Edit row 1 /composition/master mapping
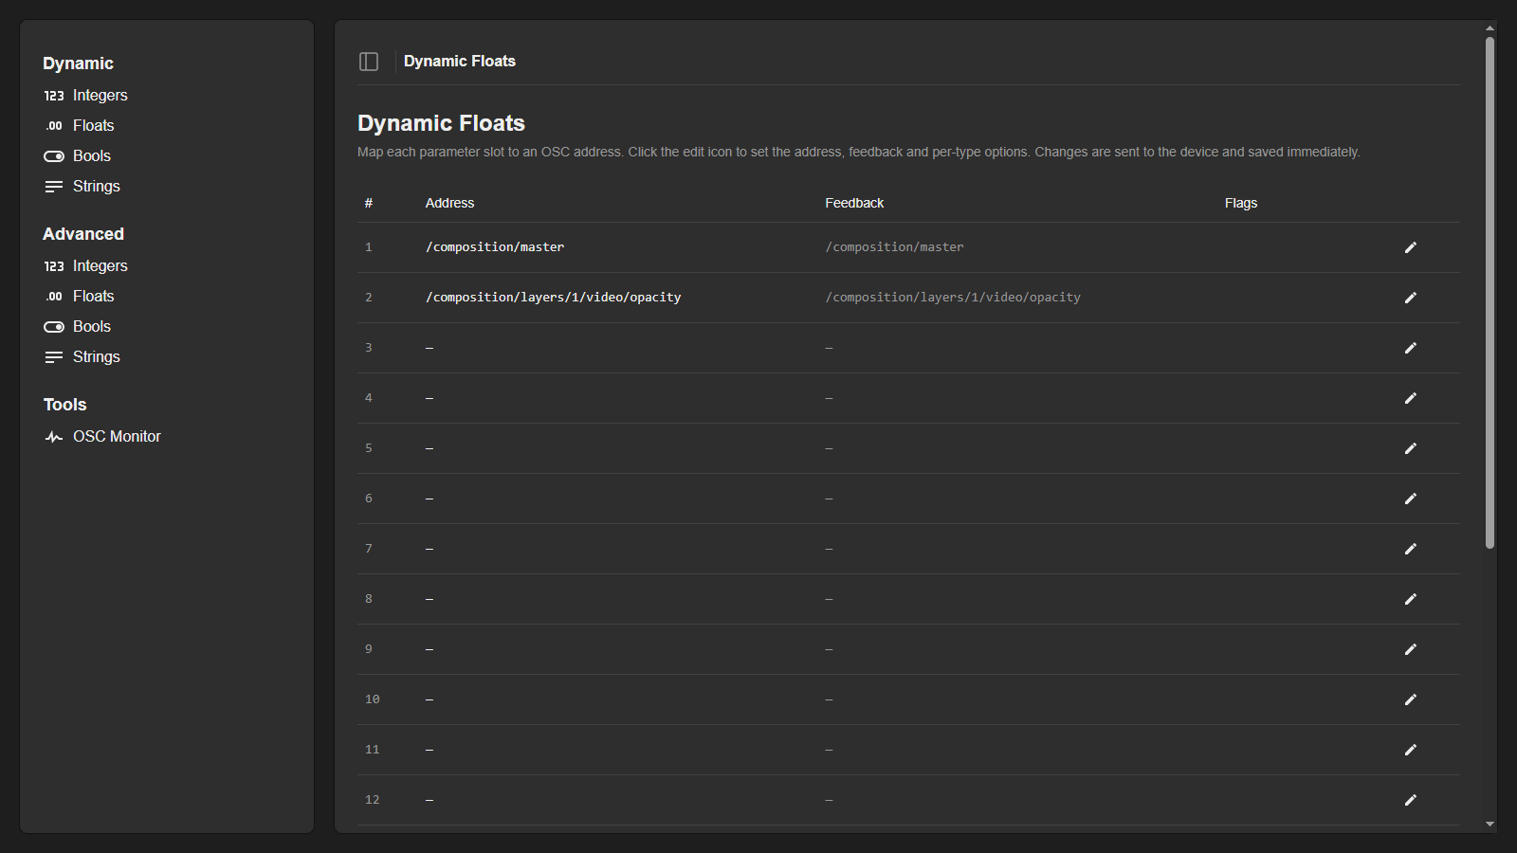 tap(1411, 247)
